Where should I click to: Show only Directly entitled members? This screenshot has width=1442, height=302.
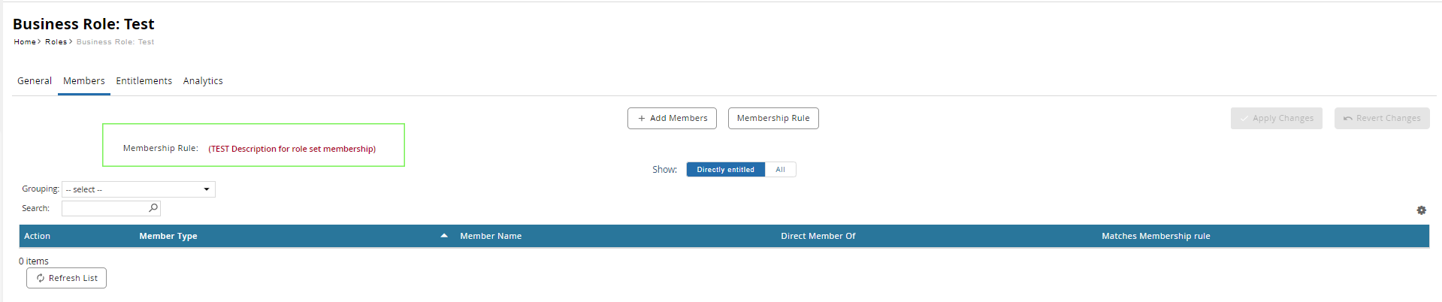[725, 170]
